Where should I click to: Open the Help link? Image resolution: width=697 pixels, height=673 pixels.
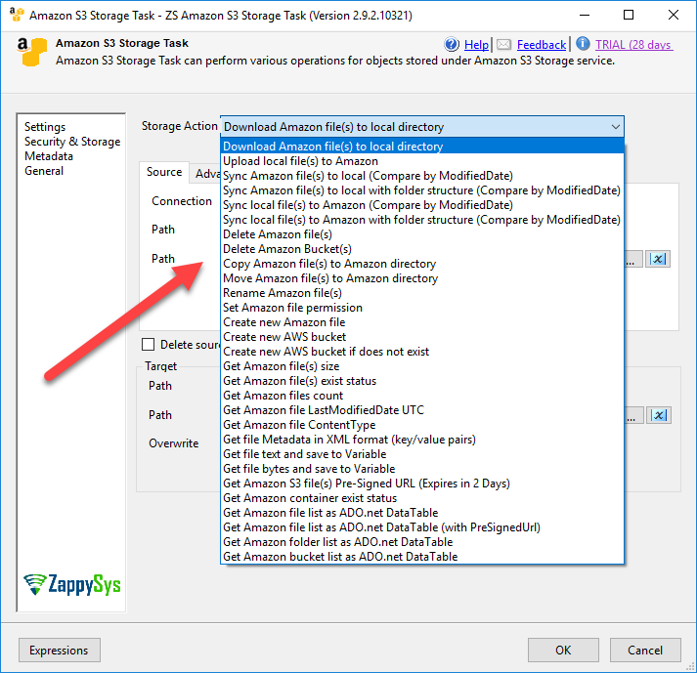[x=476, y=44]
